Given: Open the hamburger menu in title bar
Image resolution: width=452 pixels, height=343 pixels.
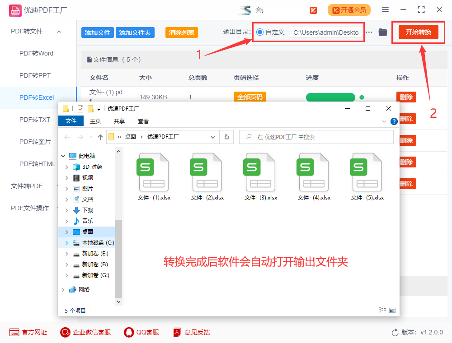Looking at the screenshot, I should pyautogui.click(x=385, y=9).
